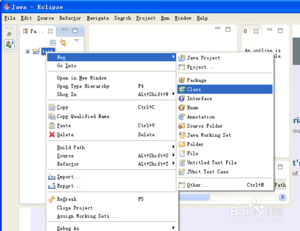The height and width of the screenshot is (231, 300).
Task: Toggle Link with Editor arrows icon
Action: pyautogui.click(x=63, y=43)
